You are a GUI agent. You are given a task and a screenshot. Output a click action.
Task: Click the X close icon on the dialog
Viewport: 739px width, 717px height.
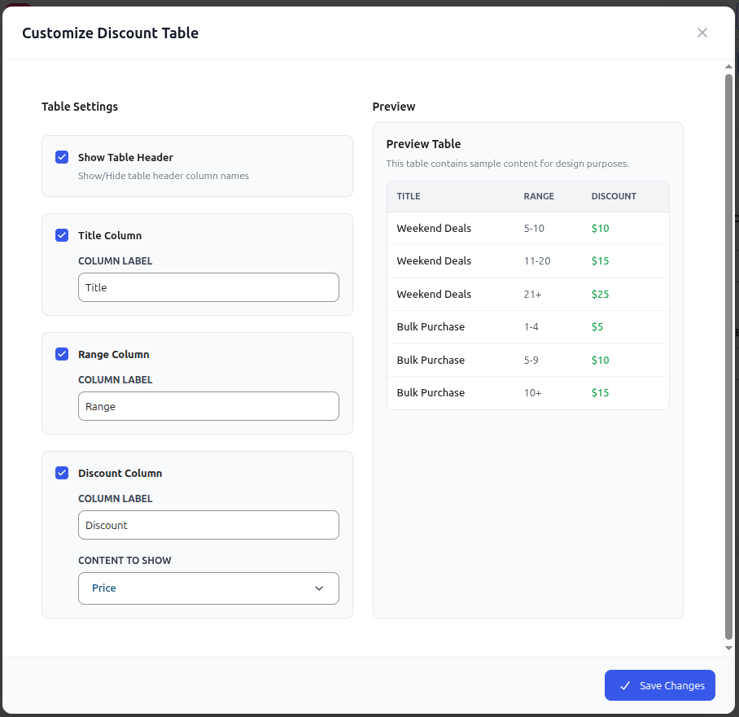702,33
